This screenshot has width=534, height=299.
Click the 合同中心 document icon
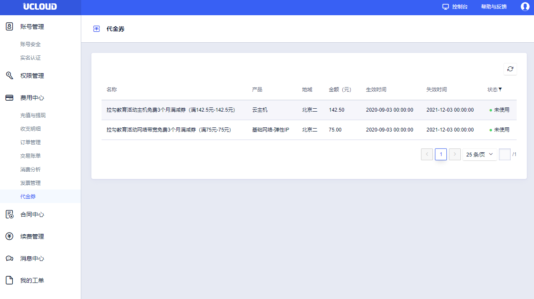point(9,214)
